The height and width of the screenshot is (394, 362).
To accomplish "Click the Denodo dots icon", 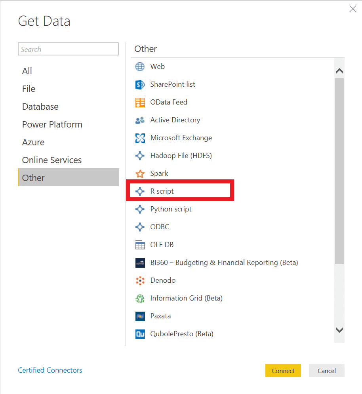I will point(140,281).
